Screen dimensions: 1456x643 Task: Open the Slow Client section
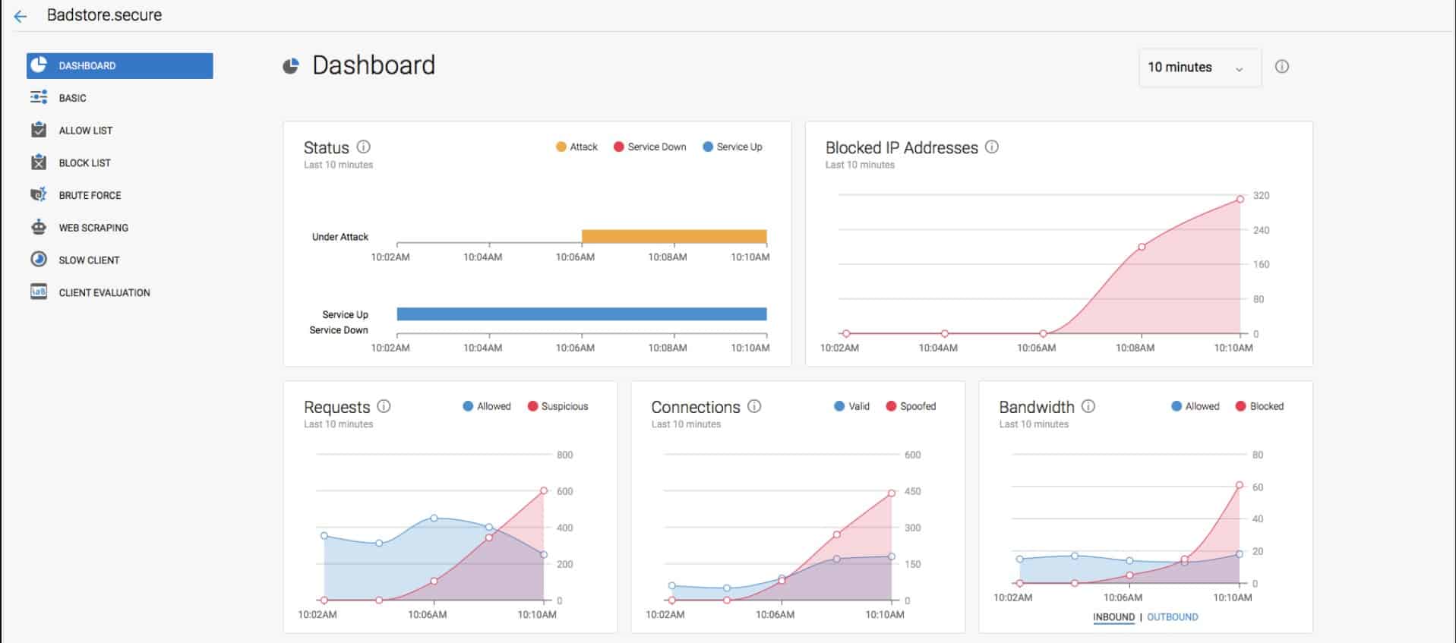pyautogui.click(x=90, y=260)
